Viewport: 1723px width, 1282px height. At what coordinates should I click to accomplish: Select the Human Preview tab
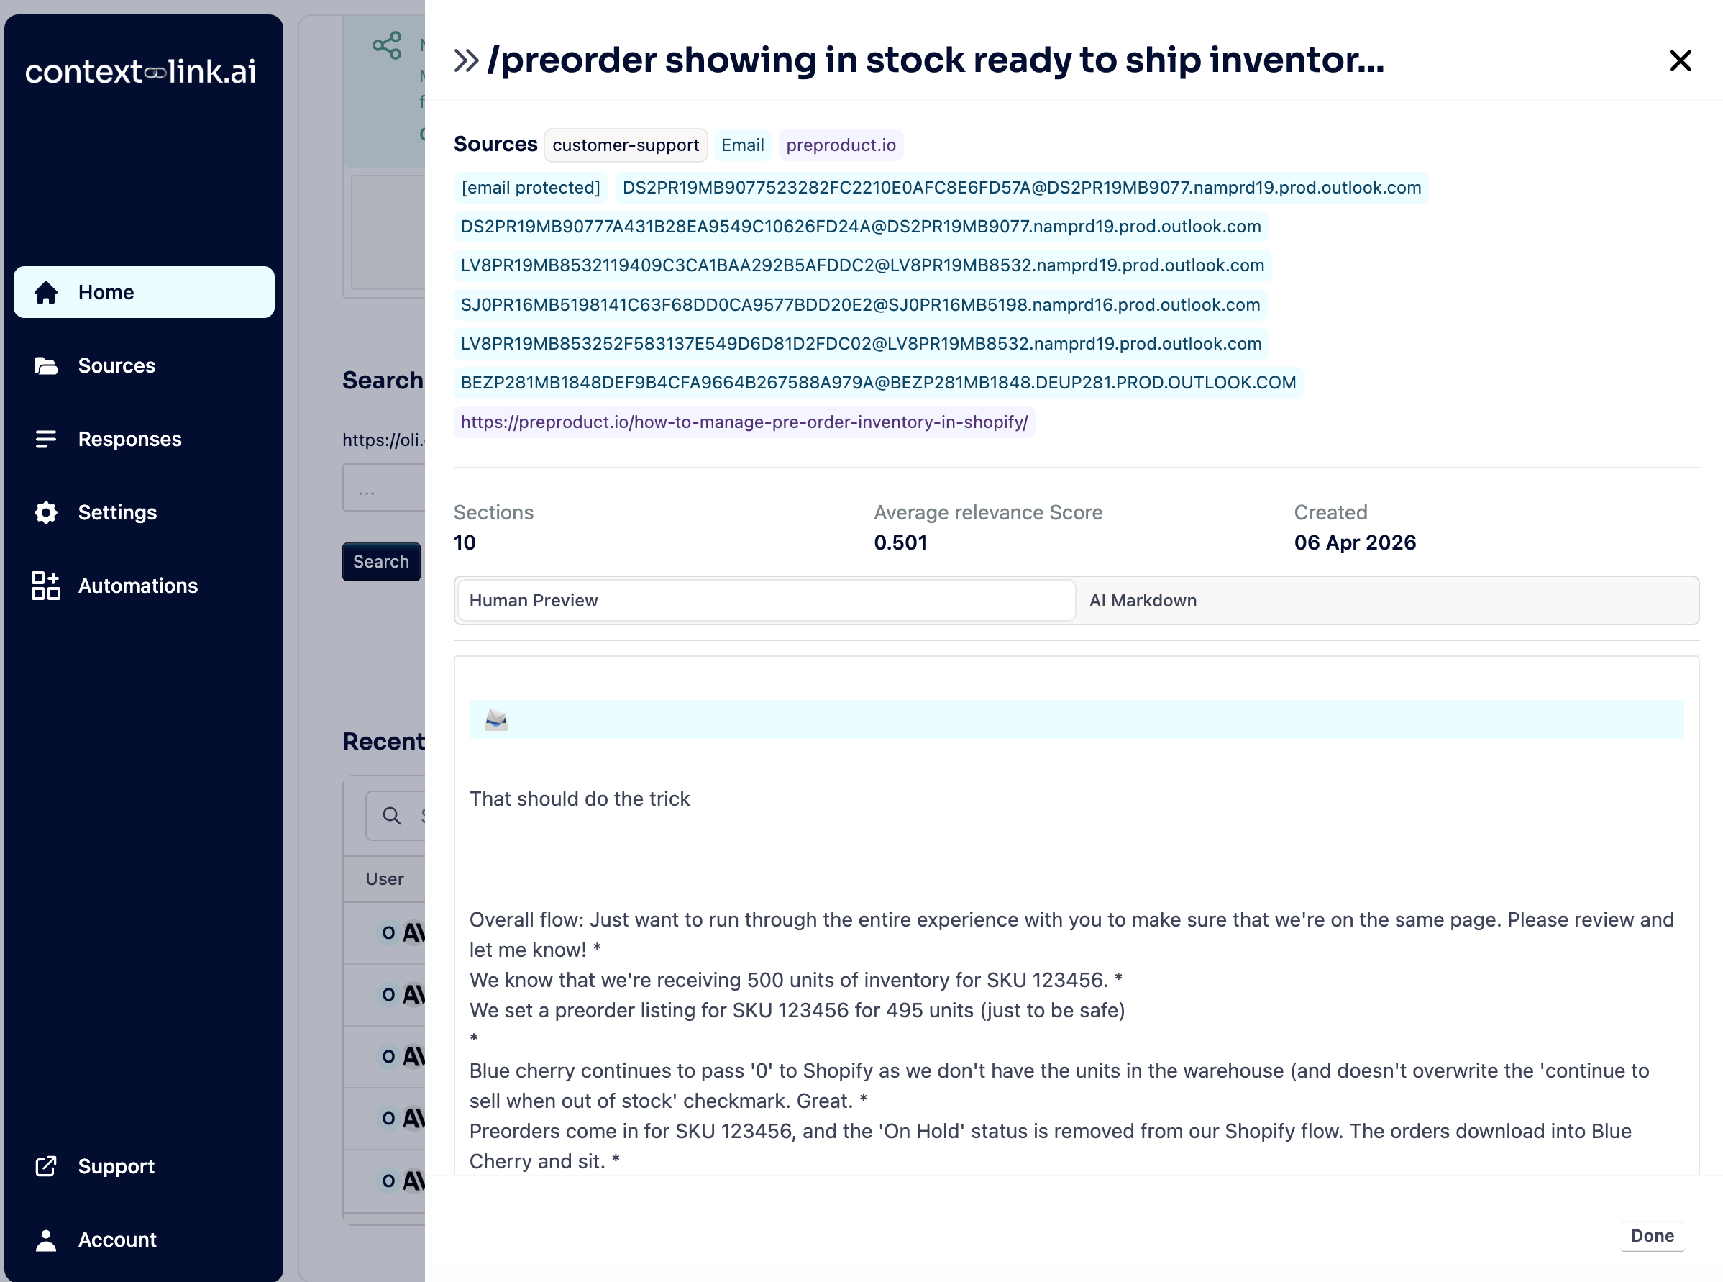(766, 600)
